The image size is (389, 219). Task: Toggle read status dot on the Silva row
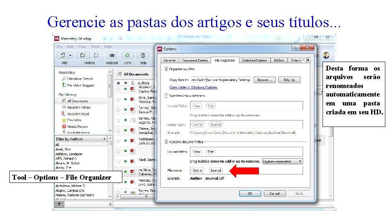pos(126,99)
